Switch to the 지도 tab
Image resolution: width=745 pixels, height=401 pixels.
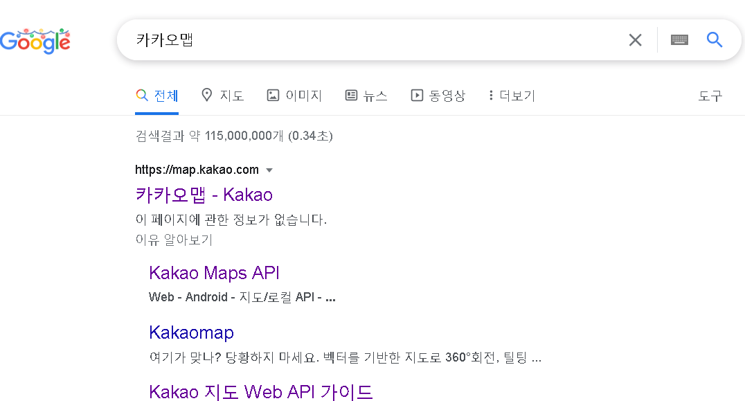pos(222,96)
